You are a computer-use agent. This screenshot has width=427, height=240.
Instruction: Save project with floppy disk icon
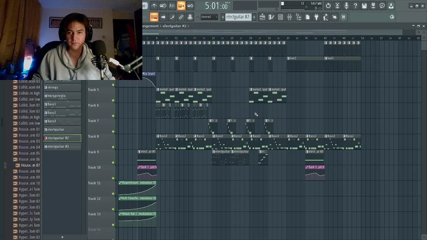coord(364,6)
